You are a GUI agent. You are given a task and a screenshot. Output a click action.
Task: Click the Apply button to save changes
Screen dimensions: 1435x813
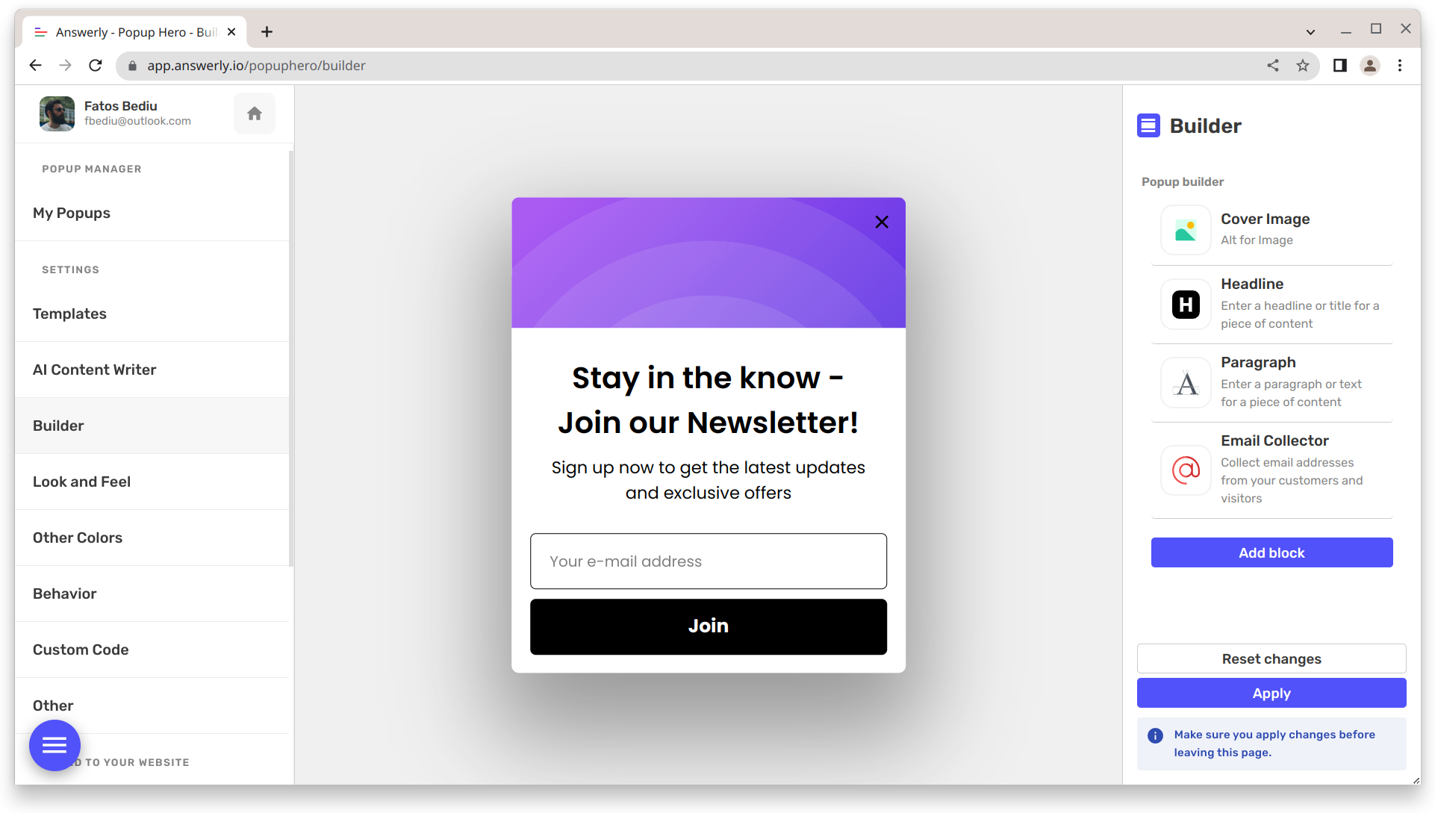click(x=1271, y=693)
